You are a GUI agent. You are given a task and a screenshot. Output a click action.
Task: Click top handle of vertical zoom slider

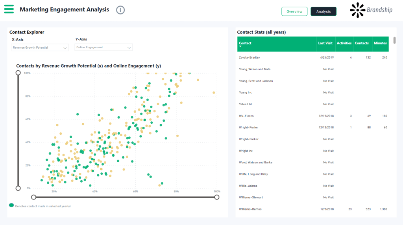18,73
